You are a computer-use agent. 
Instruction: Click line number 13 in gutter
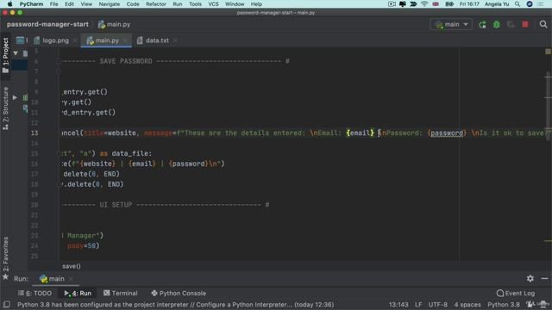point(34,133)
